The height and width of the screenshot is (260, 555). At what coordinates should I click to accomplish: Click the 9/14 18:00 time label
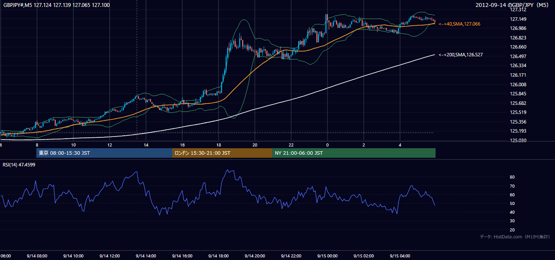point(218,256)
